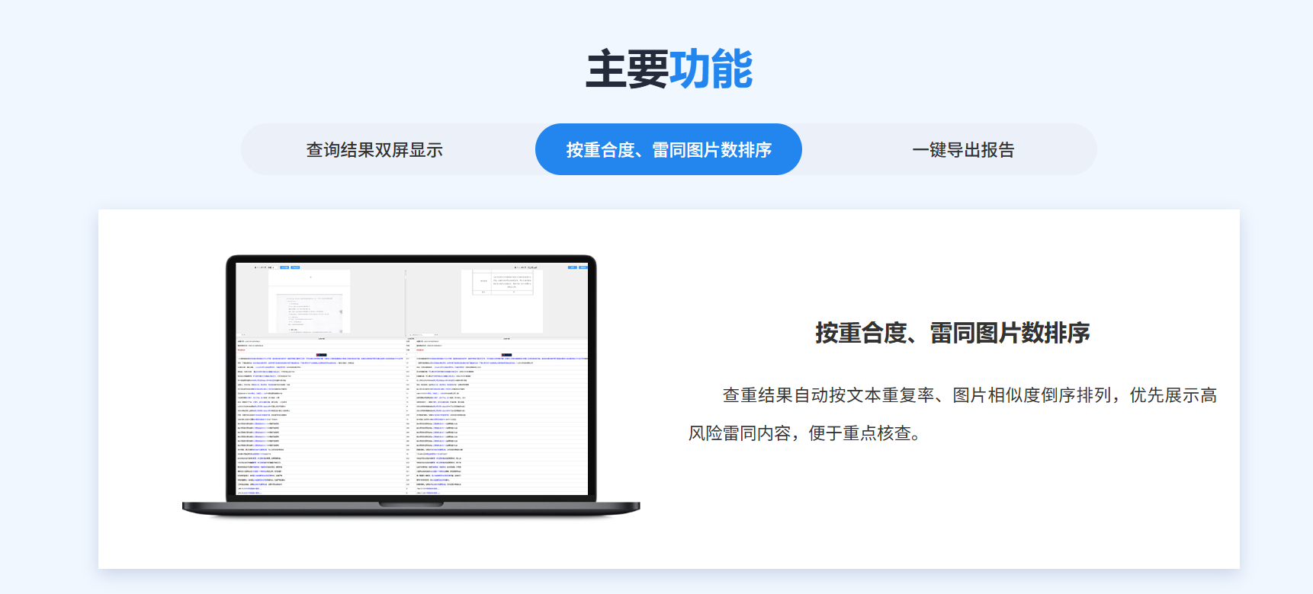This screenshot has height=594, width=1313.
Task: Click the 主要功能 section heading
Action: (668, 69)
